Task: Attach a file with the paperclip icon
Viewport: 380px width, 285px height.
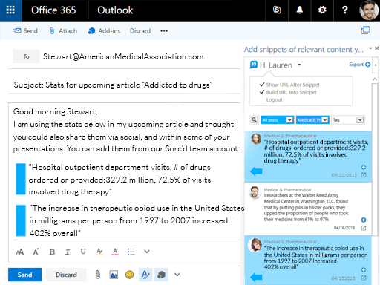Action: [98, 275]
